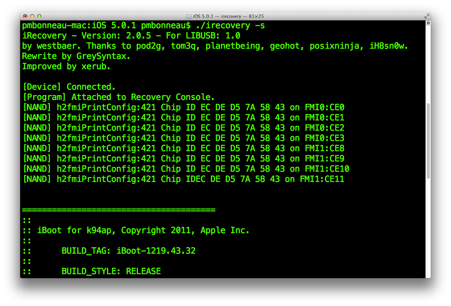451x306 pixels.
Task: Click window title 'iOS 5.0.1 — irecovery — 81×25'
Action: 229,16
